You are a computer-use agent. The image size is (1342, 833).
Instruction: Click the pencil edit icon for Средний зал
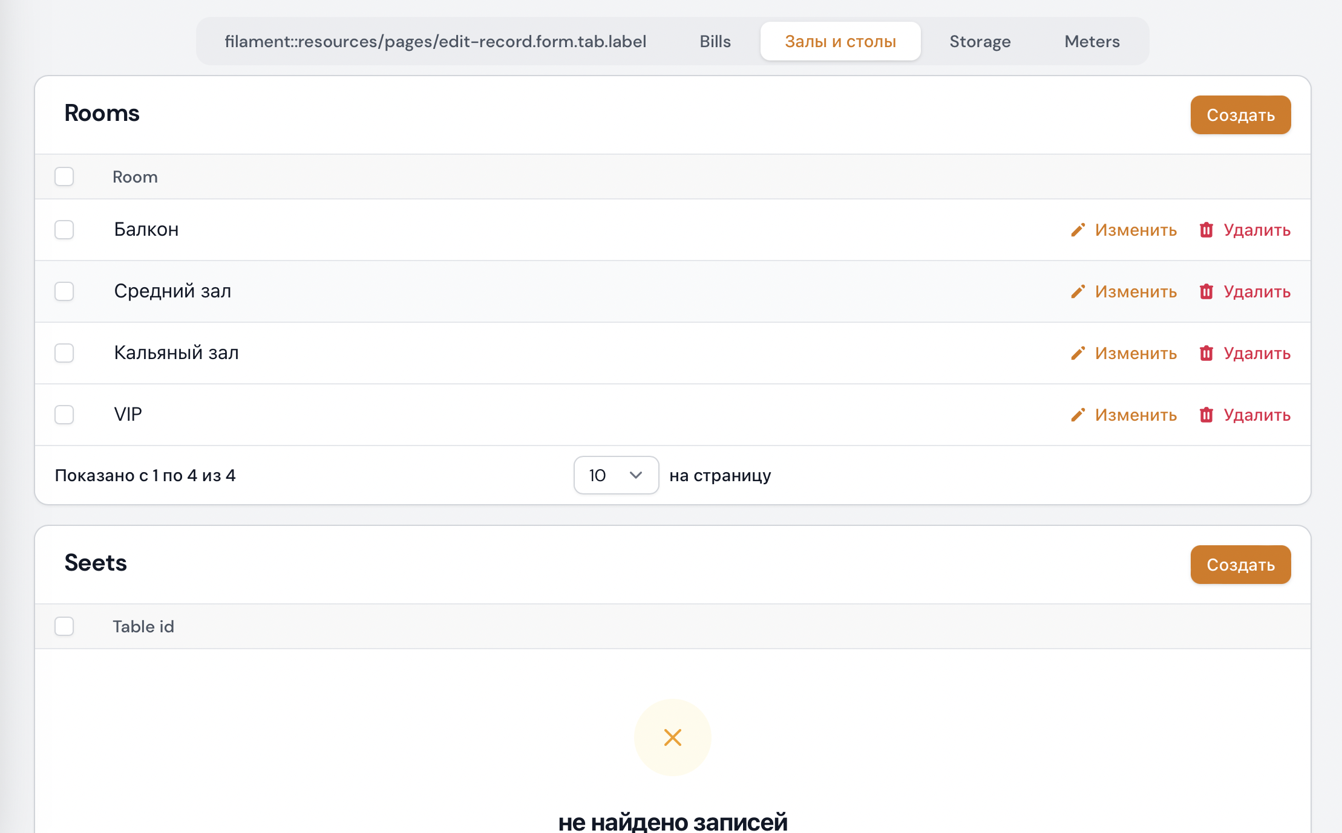(1078, 291)
